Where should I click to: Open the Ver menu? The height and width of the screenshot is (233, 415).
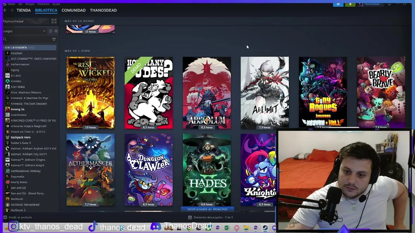point(20,4)
